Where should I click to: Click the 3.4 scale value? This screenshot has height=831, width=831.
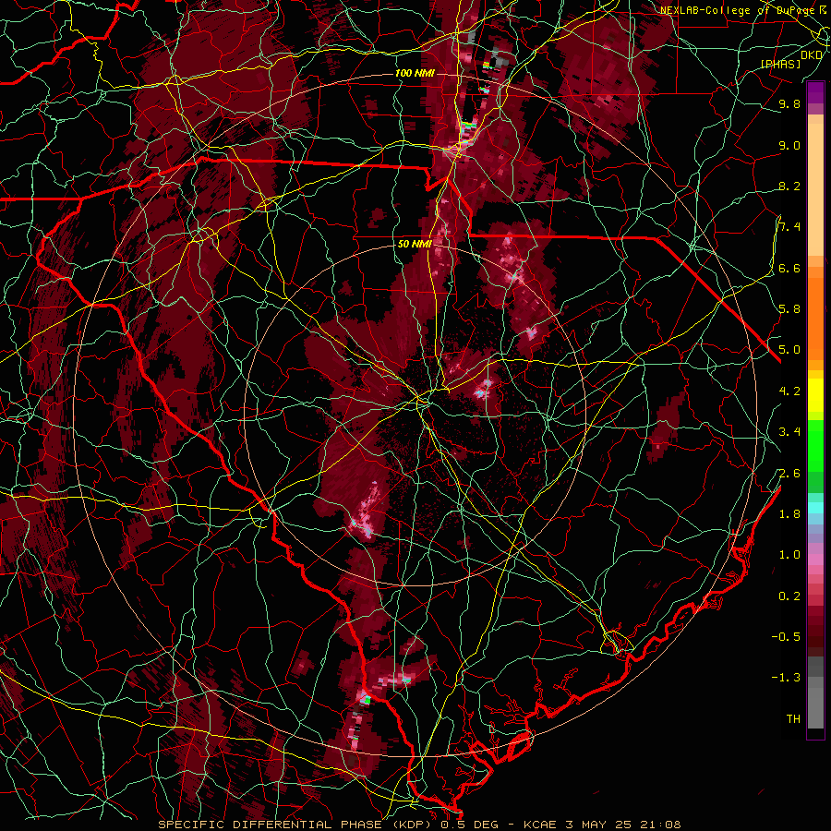coord(789,432)
